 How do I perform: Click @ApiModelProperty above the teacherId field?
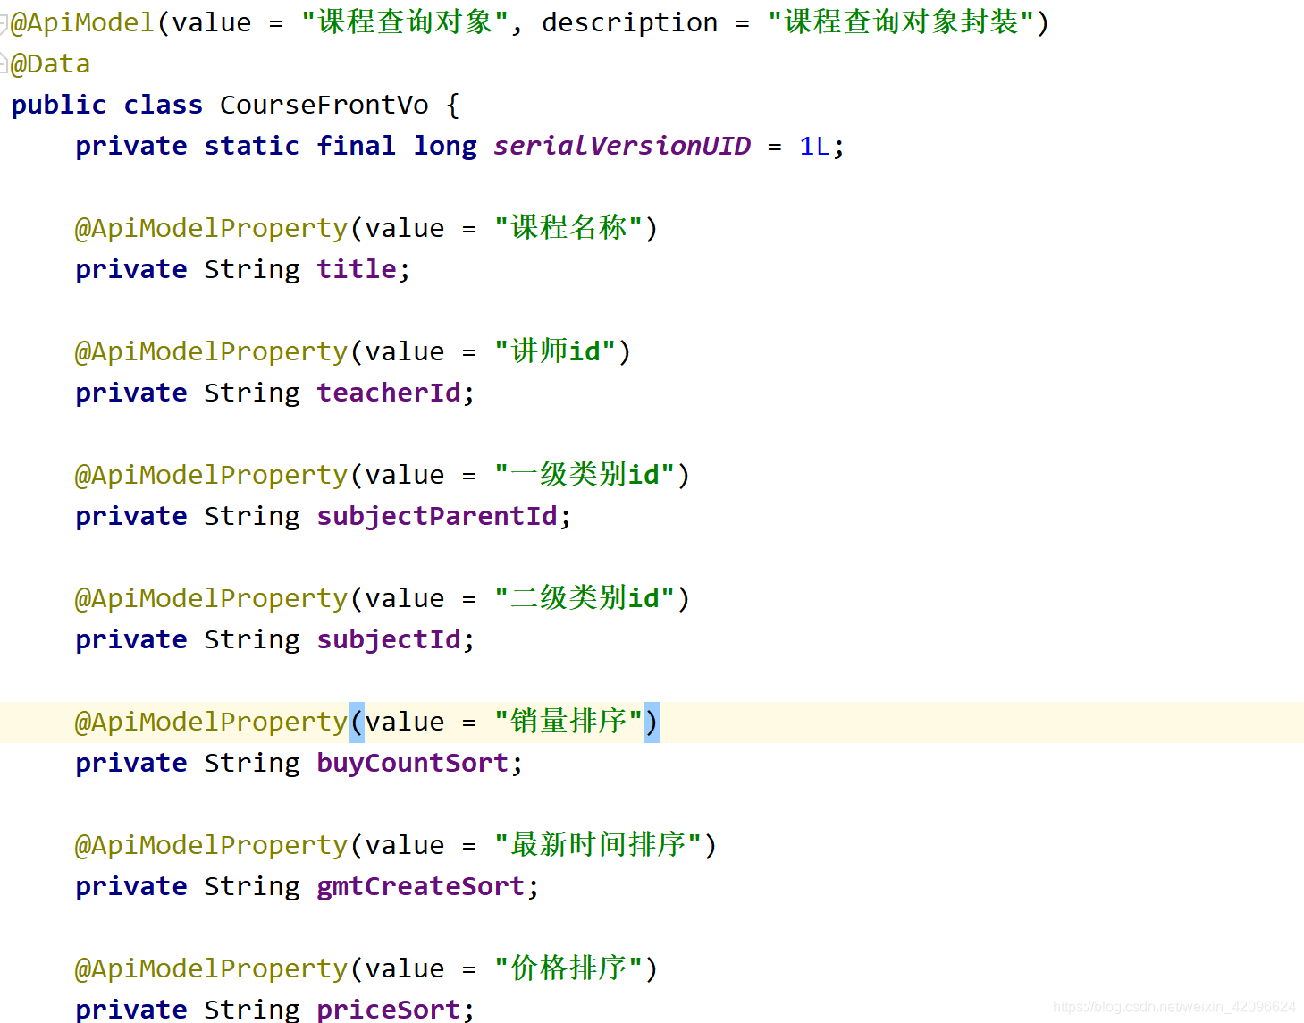point(211,351)
